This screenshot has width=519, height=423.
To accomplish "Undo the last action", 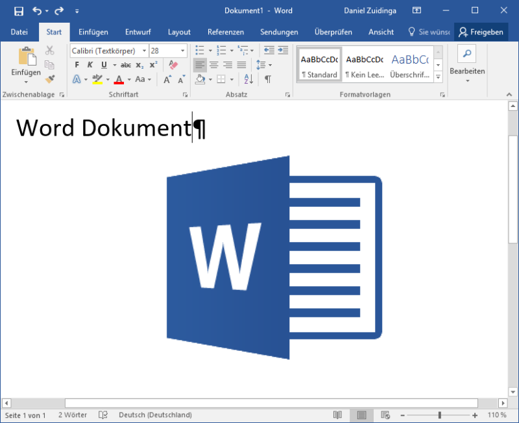I will (x=37, y=11).
